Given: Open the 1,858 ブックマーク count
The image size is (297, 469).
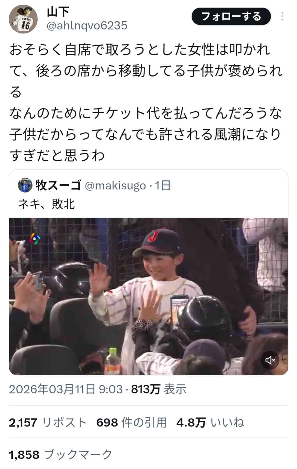Looking at the screenshot, I should pos(61,455).
